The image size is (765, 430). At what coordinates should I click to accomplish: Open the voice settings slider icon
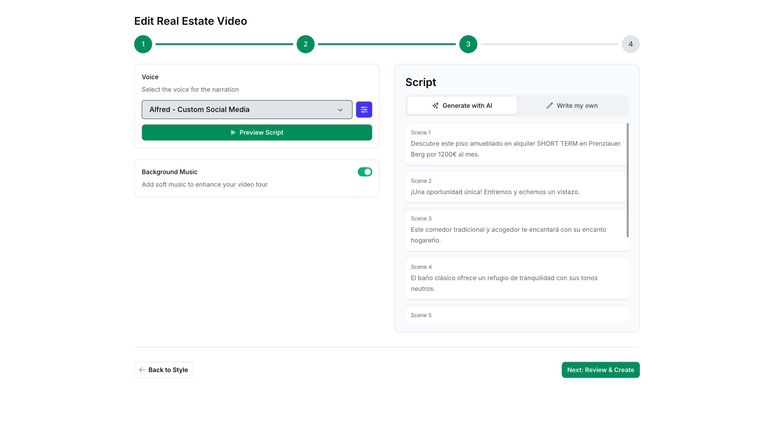(364, 110)
